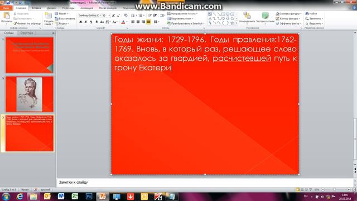
Task: Increase list indent level icon
Action: (x=155, y=16)
